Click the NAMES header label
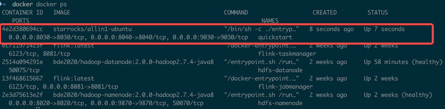445x109 pixels. 270,21
